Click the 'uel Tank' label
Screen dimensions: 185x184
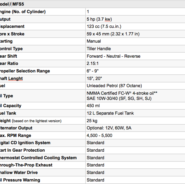click(8, 113)
